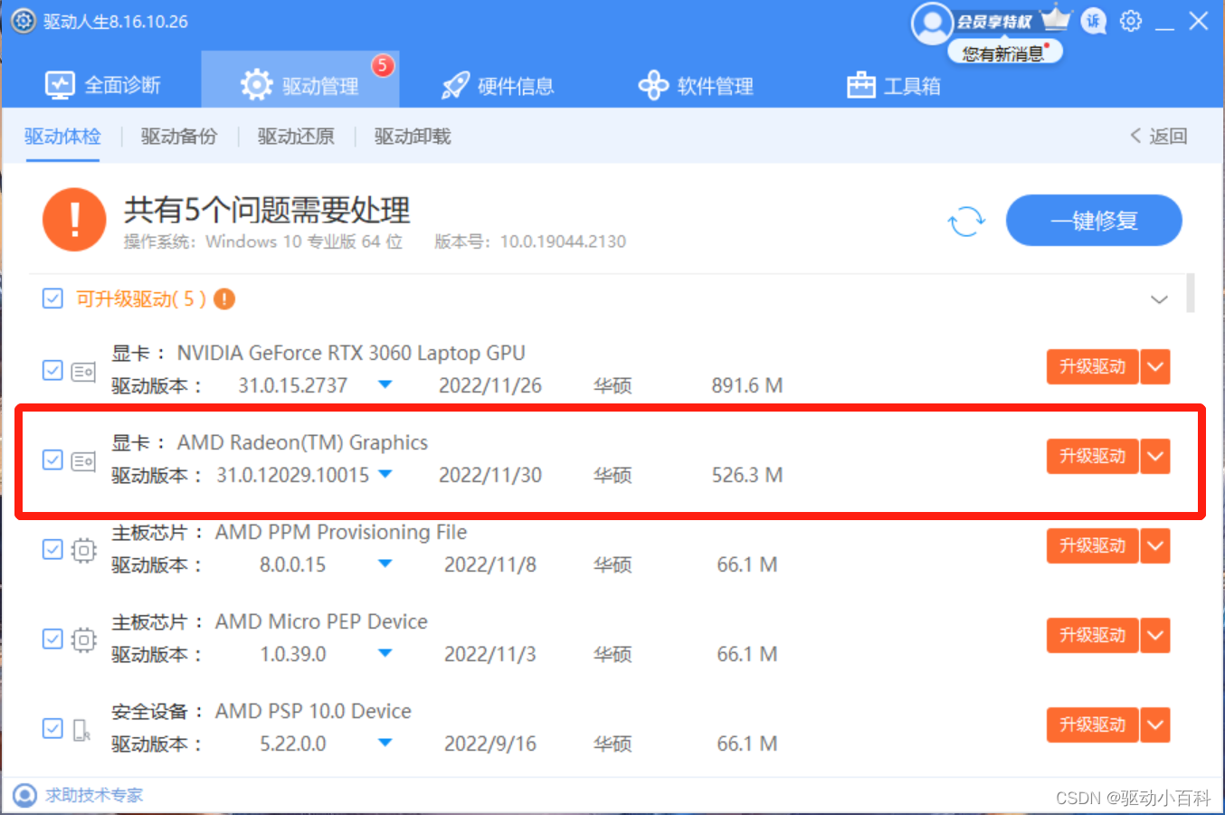Open the user account avatar

coord(932,23)
